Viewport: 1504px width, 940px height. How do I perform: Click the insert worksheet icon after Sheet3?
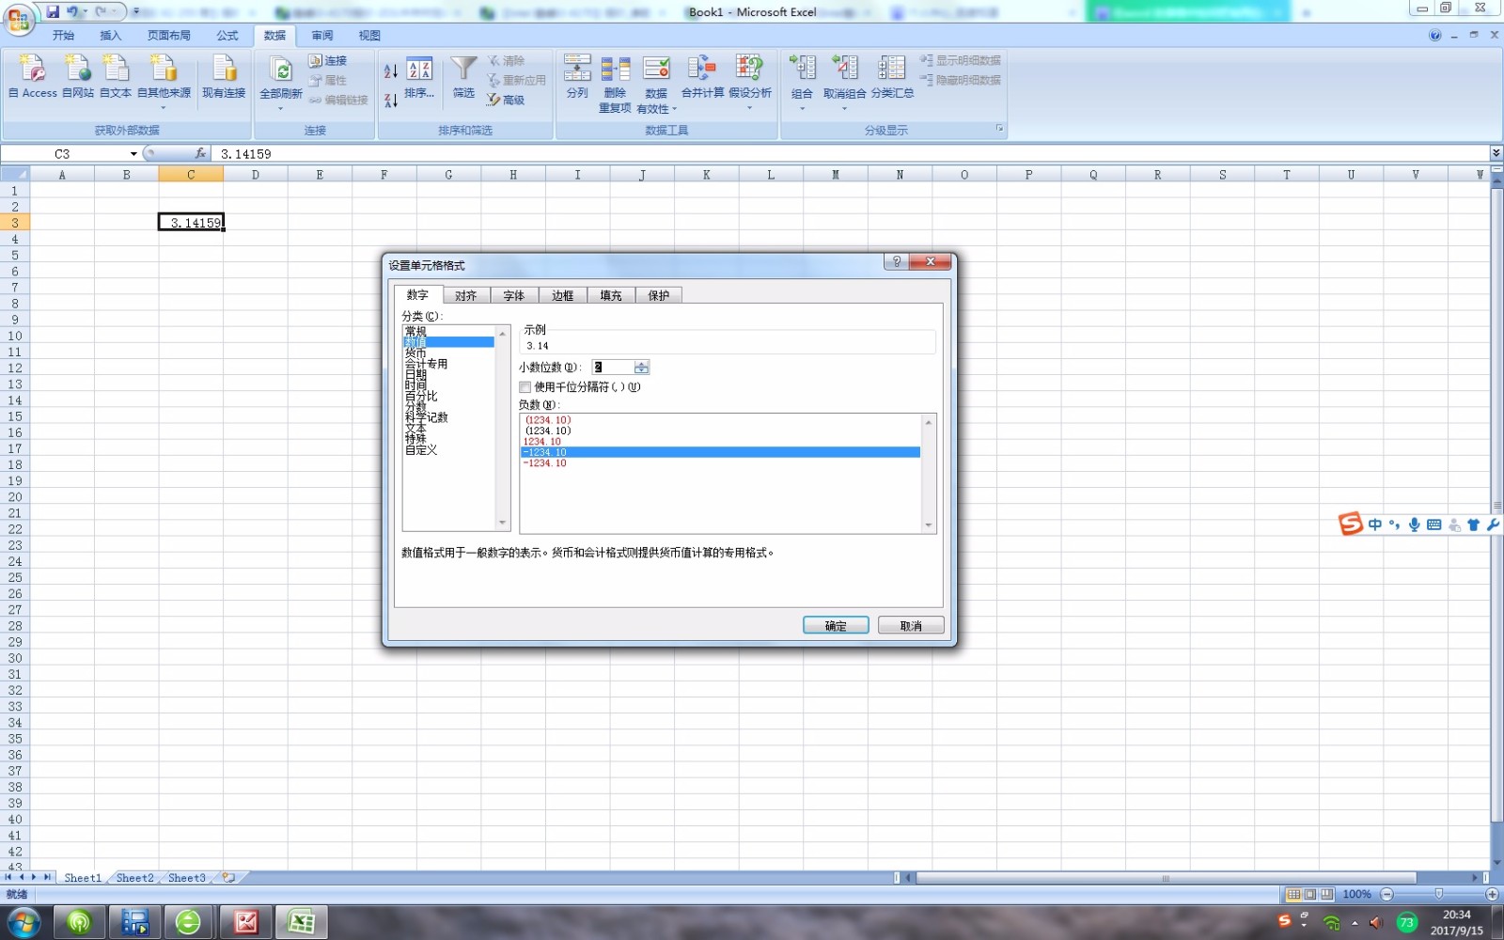(228, 877)
